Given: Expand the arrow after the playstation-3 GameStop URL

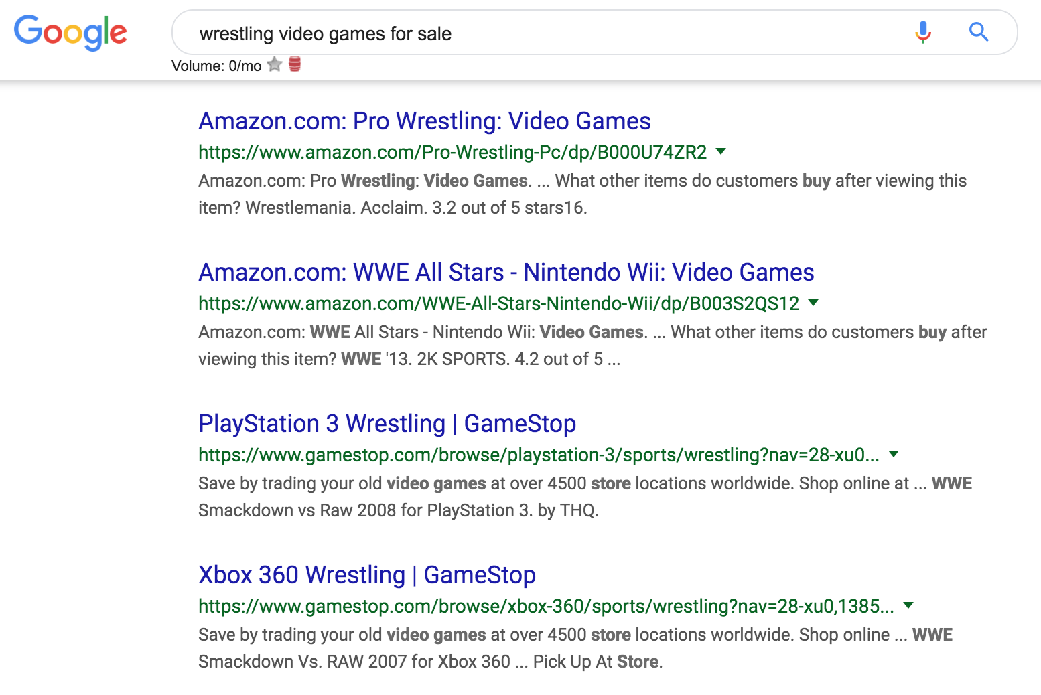Looking at the screenshot, I should coord(893,454).
